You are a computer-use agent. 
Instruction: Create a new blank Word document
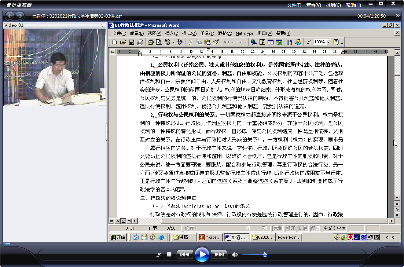[x=115, y=42]
